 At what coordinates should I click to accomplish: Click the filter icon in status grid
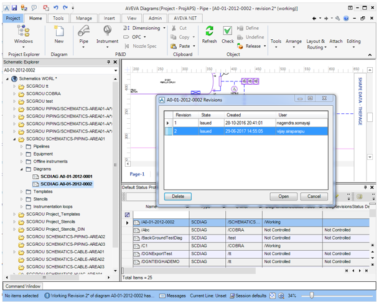click(x=127, y=215)
